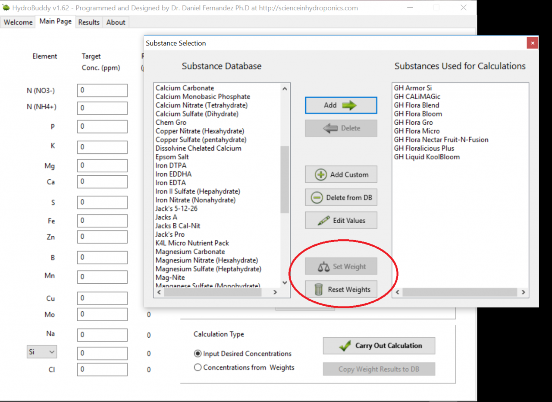The image size is (552, 402).
Task: Click the HydroBuddy app icon in title bar
Action: click(x=6, y=8)
